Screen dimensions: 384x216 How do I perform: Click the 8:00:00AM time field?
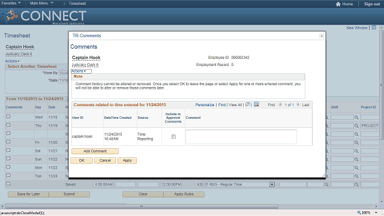103,185
